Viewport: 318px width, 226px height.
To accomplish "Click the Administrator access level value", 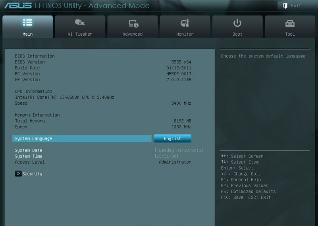I will (175, 162).
